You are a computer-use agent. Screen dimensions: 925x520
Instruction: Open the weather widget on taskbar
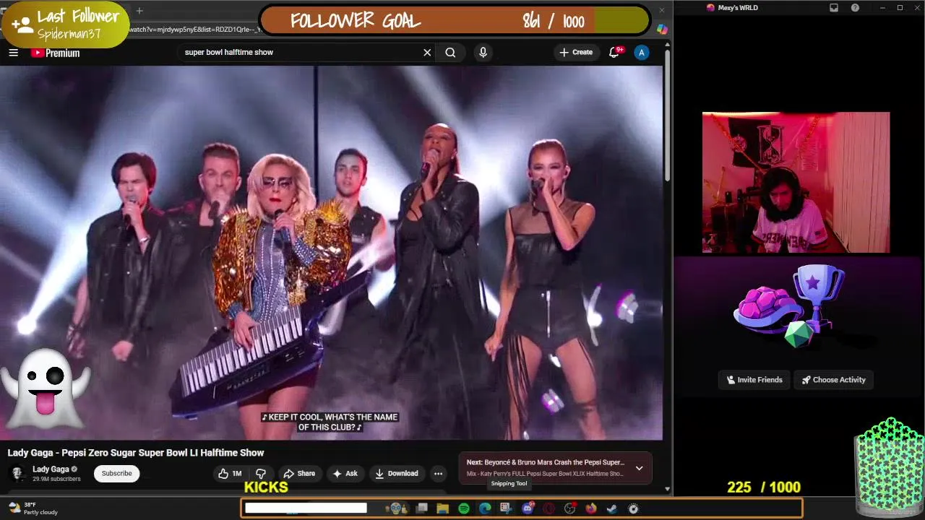[x=33, y=508]
